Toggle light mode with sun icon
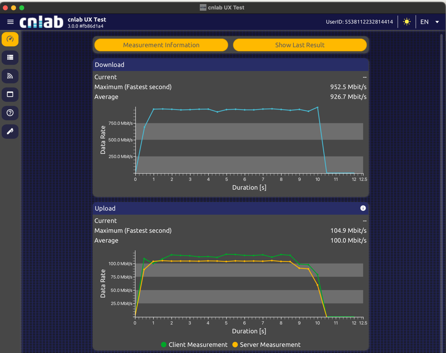Screen dimensions: 446x353 pyautogui.click(x=407, y=22)
